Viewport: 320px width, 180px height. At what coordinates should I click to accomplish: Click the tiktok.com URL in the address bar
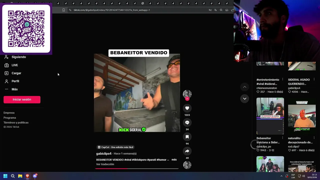(x=112, y=10)
